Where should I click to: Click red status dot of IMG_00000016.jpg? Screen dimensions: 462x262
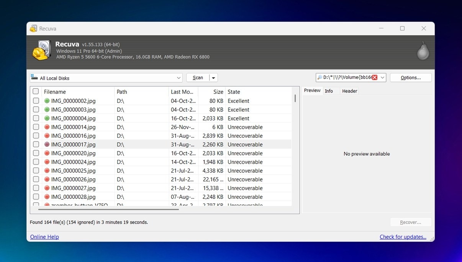pyautogui.click(x=47, y=136)
